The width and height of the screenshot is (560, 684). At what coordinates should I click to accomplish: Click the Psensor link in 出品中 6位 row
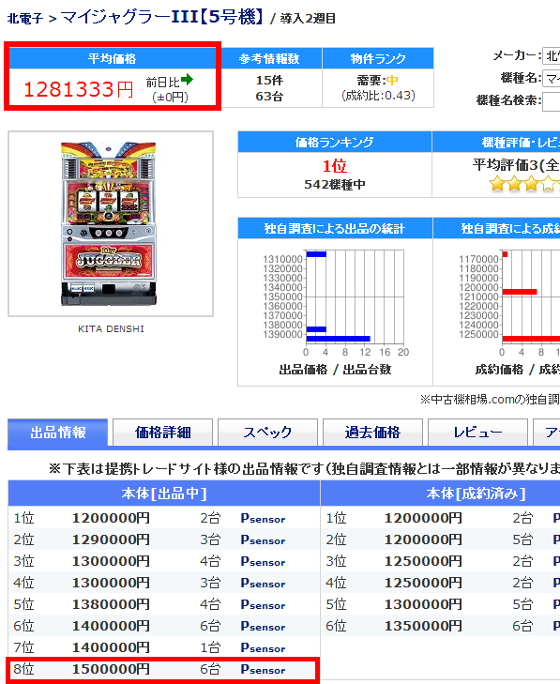coord(263,626)
